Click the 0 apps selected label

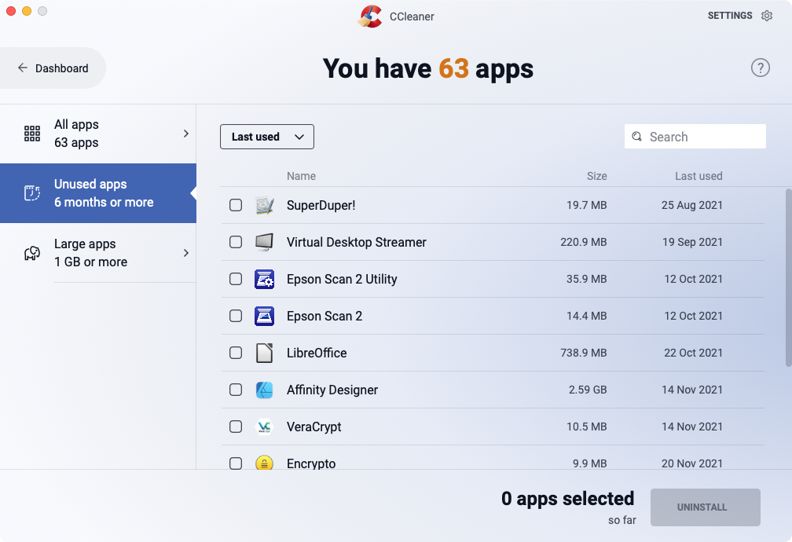tap(568, 499)
